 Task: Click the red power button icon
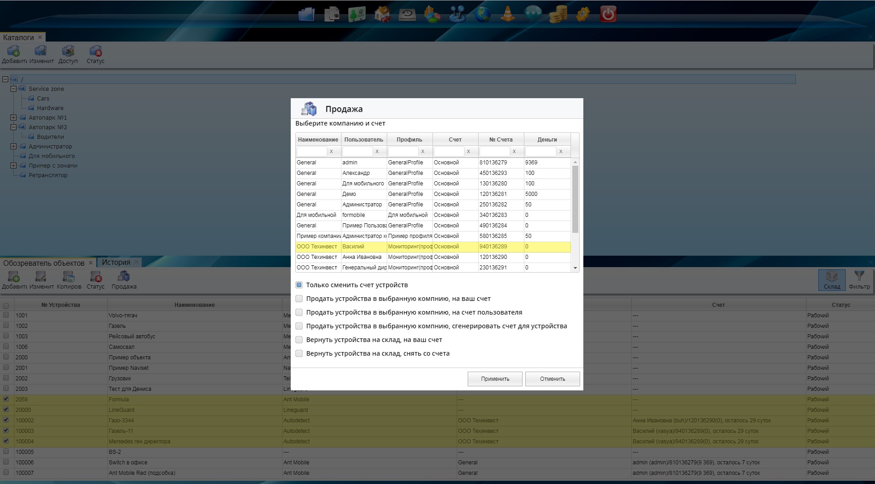608,14
